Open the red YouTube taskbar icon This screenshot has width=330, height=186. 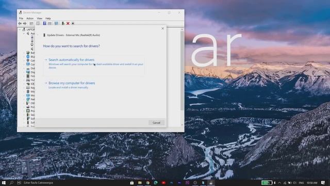click(x=163, y=182)
